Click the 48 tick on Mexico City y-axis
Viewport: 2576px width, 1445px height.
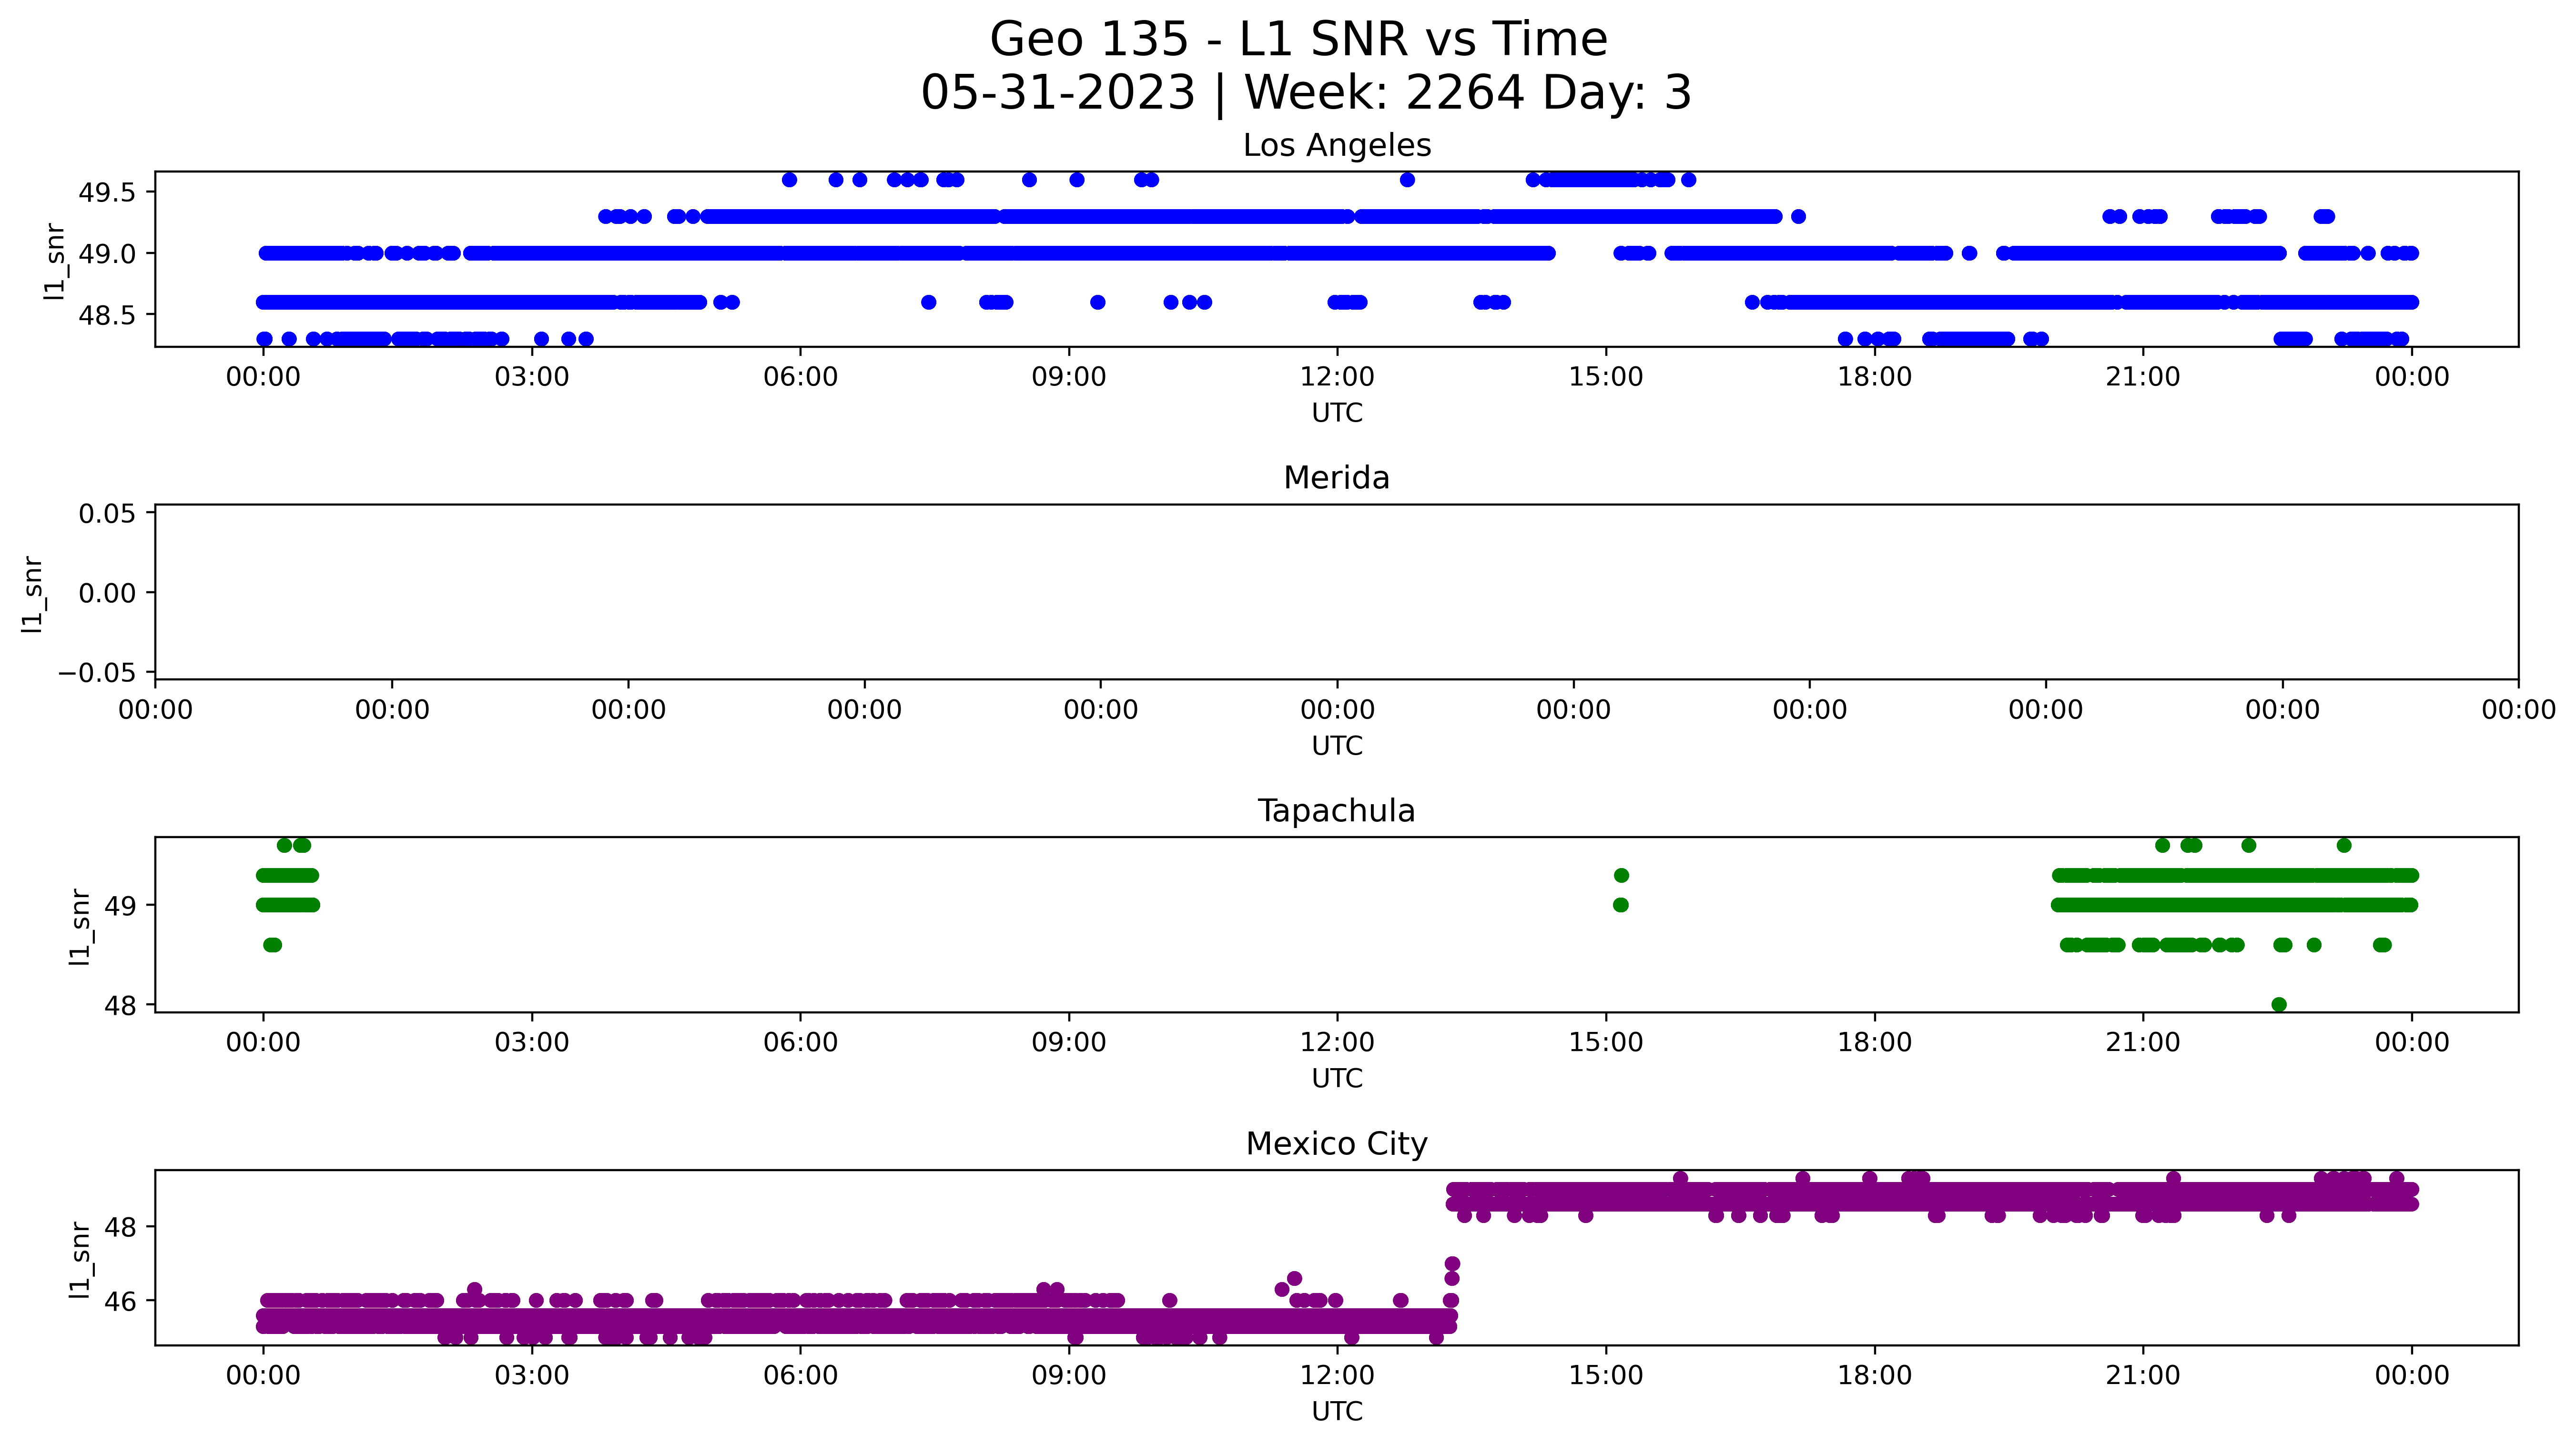(120, 1227)
